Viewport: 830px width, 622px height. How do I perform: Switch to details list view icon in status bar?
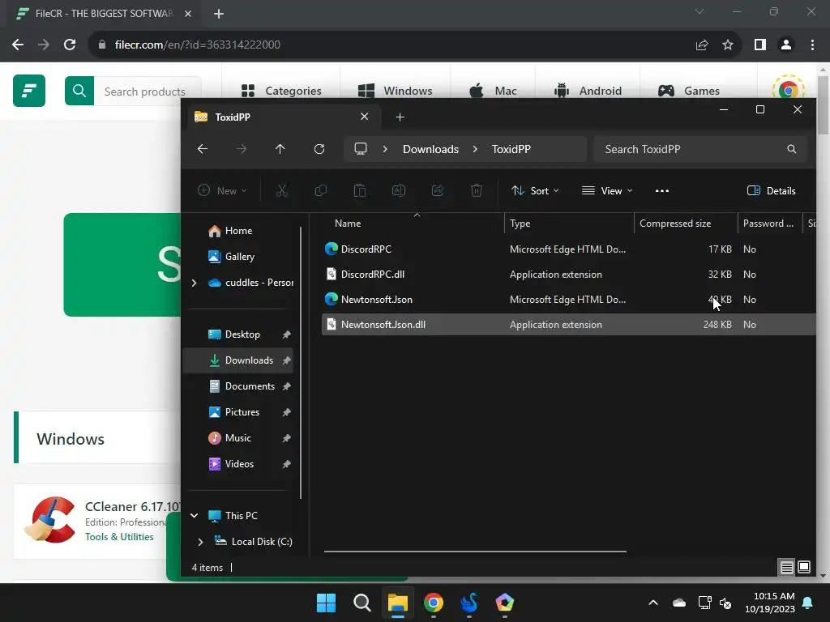coord(786,568)
